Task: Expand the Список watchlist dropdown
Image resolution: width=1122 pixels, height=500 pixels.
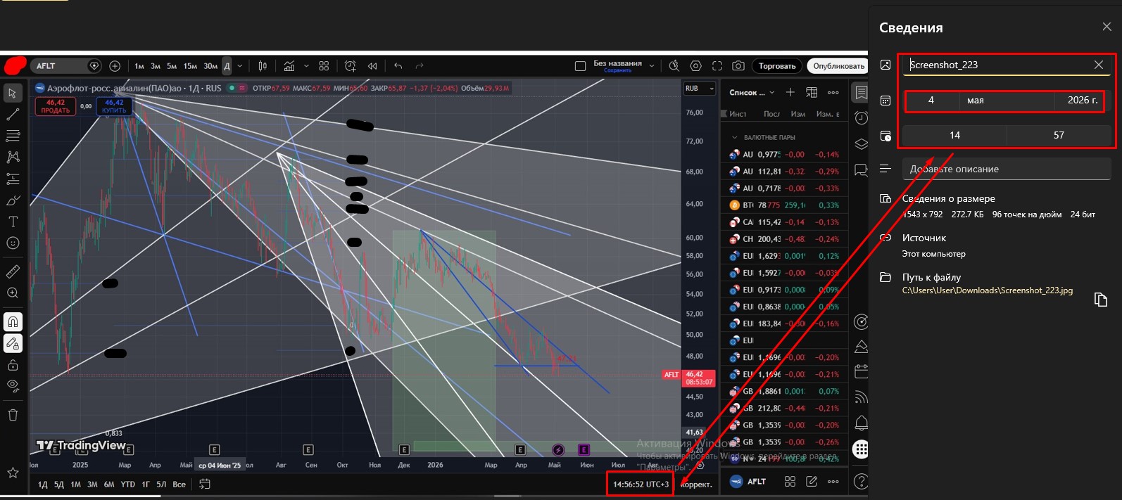Action: (752, 92)
